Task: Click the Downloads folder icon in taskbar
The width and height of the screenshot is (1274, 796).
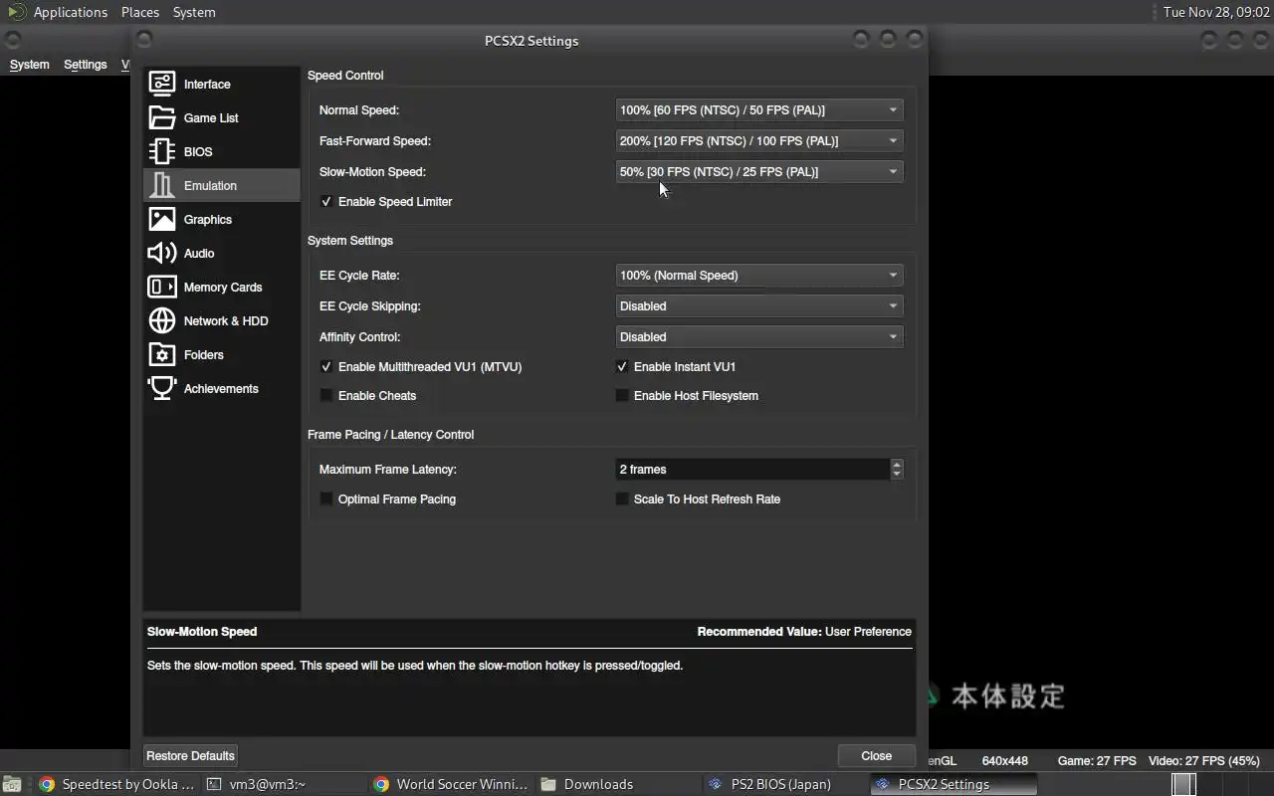Action: click(548, 784)
